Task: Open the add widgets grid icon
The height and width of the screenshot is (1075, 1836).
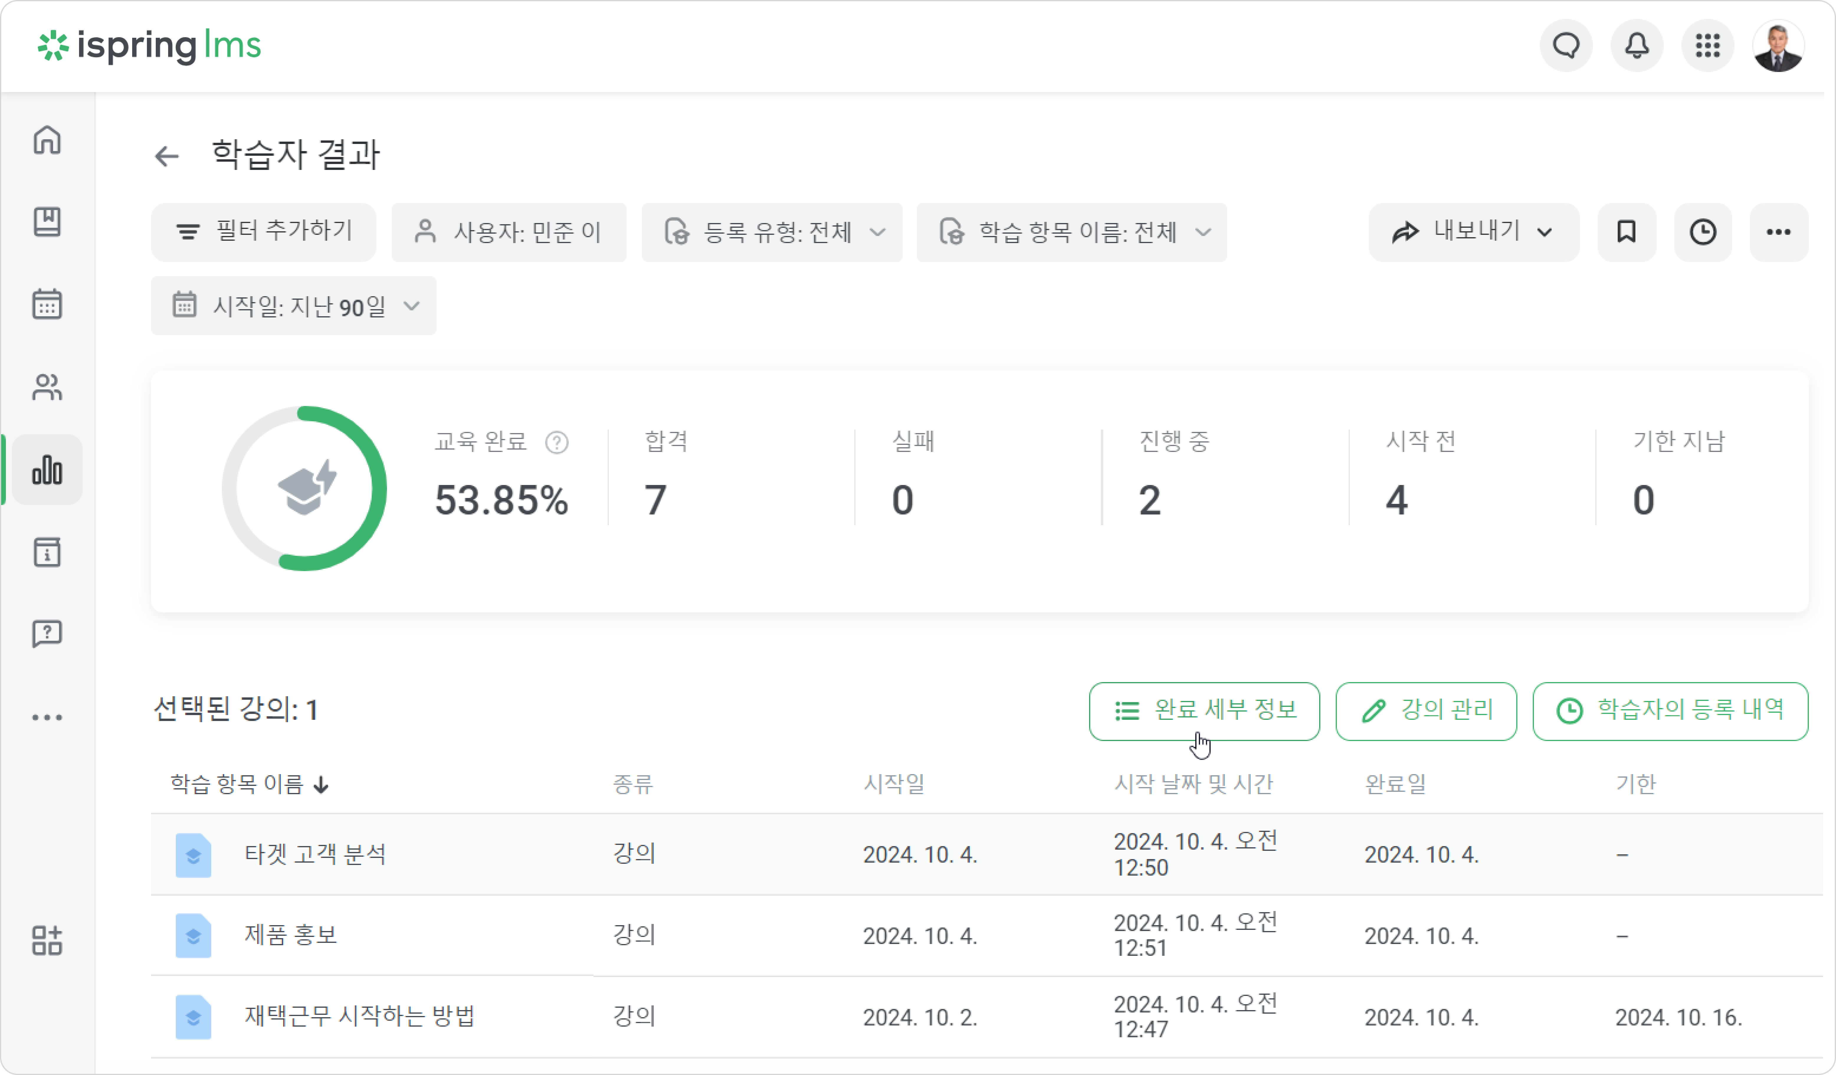Action: (47, 940)
